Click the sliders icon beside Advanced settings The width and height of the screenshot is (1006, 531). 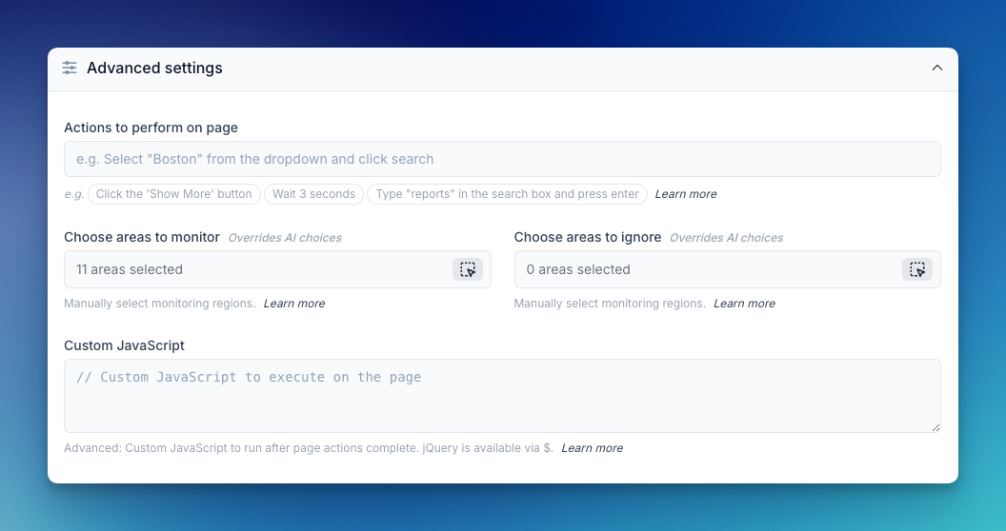pos(70,68)
